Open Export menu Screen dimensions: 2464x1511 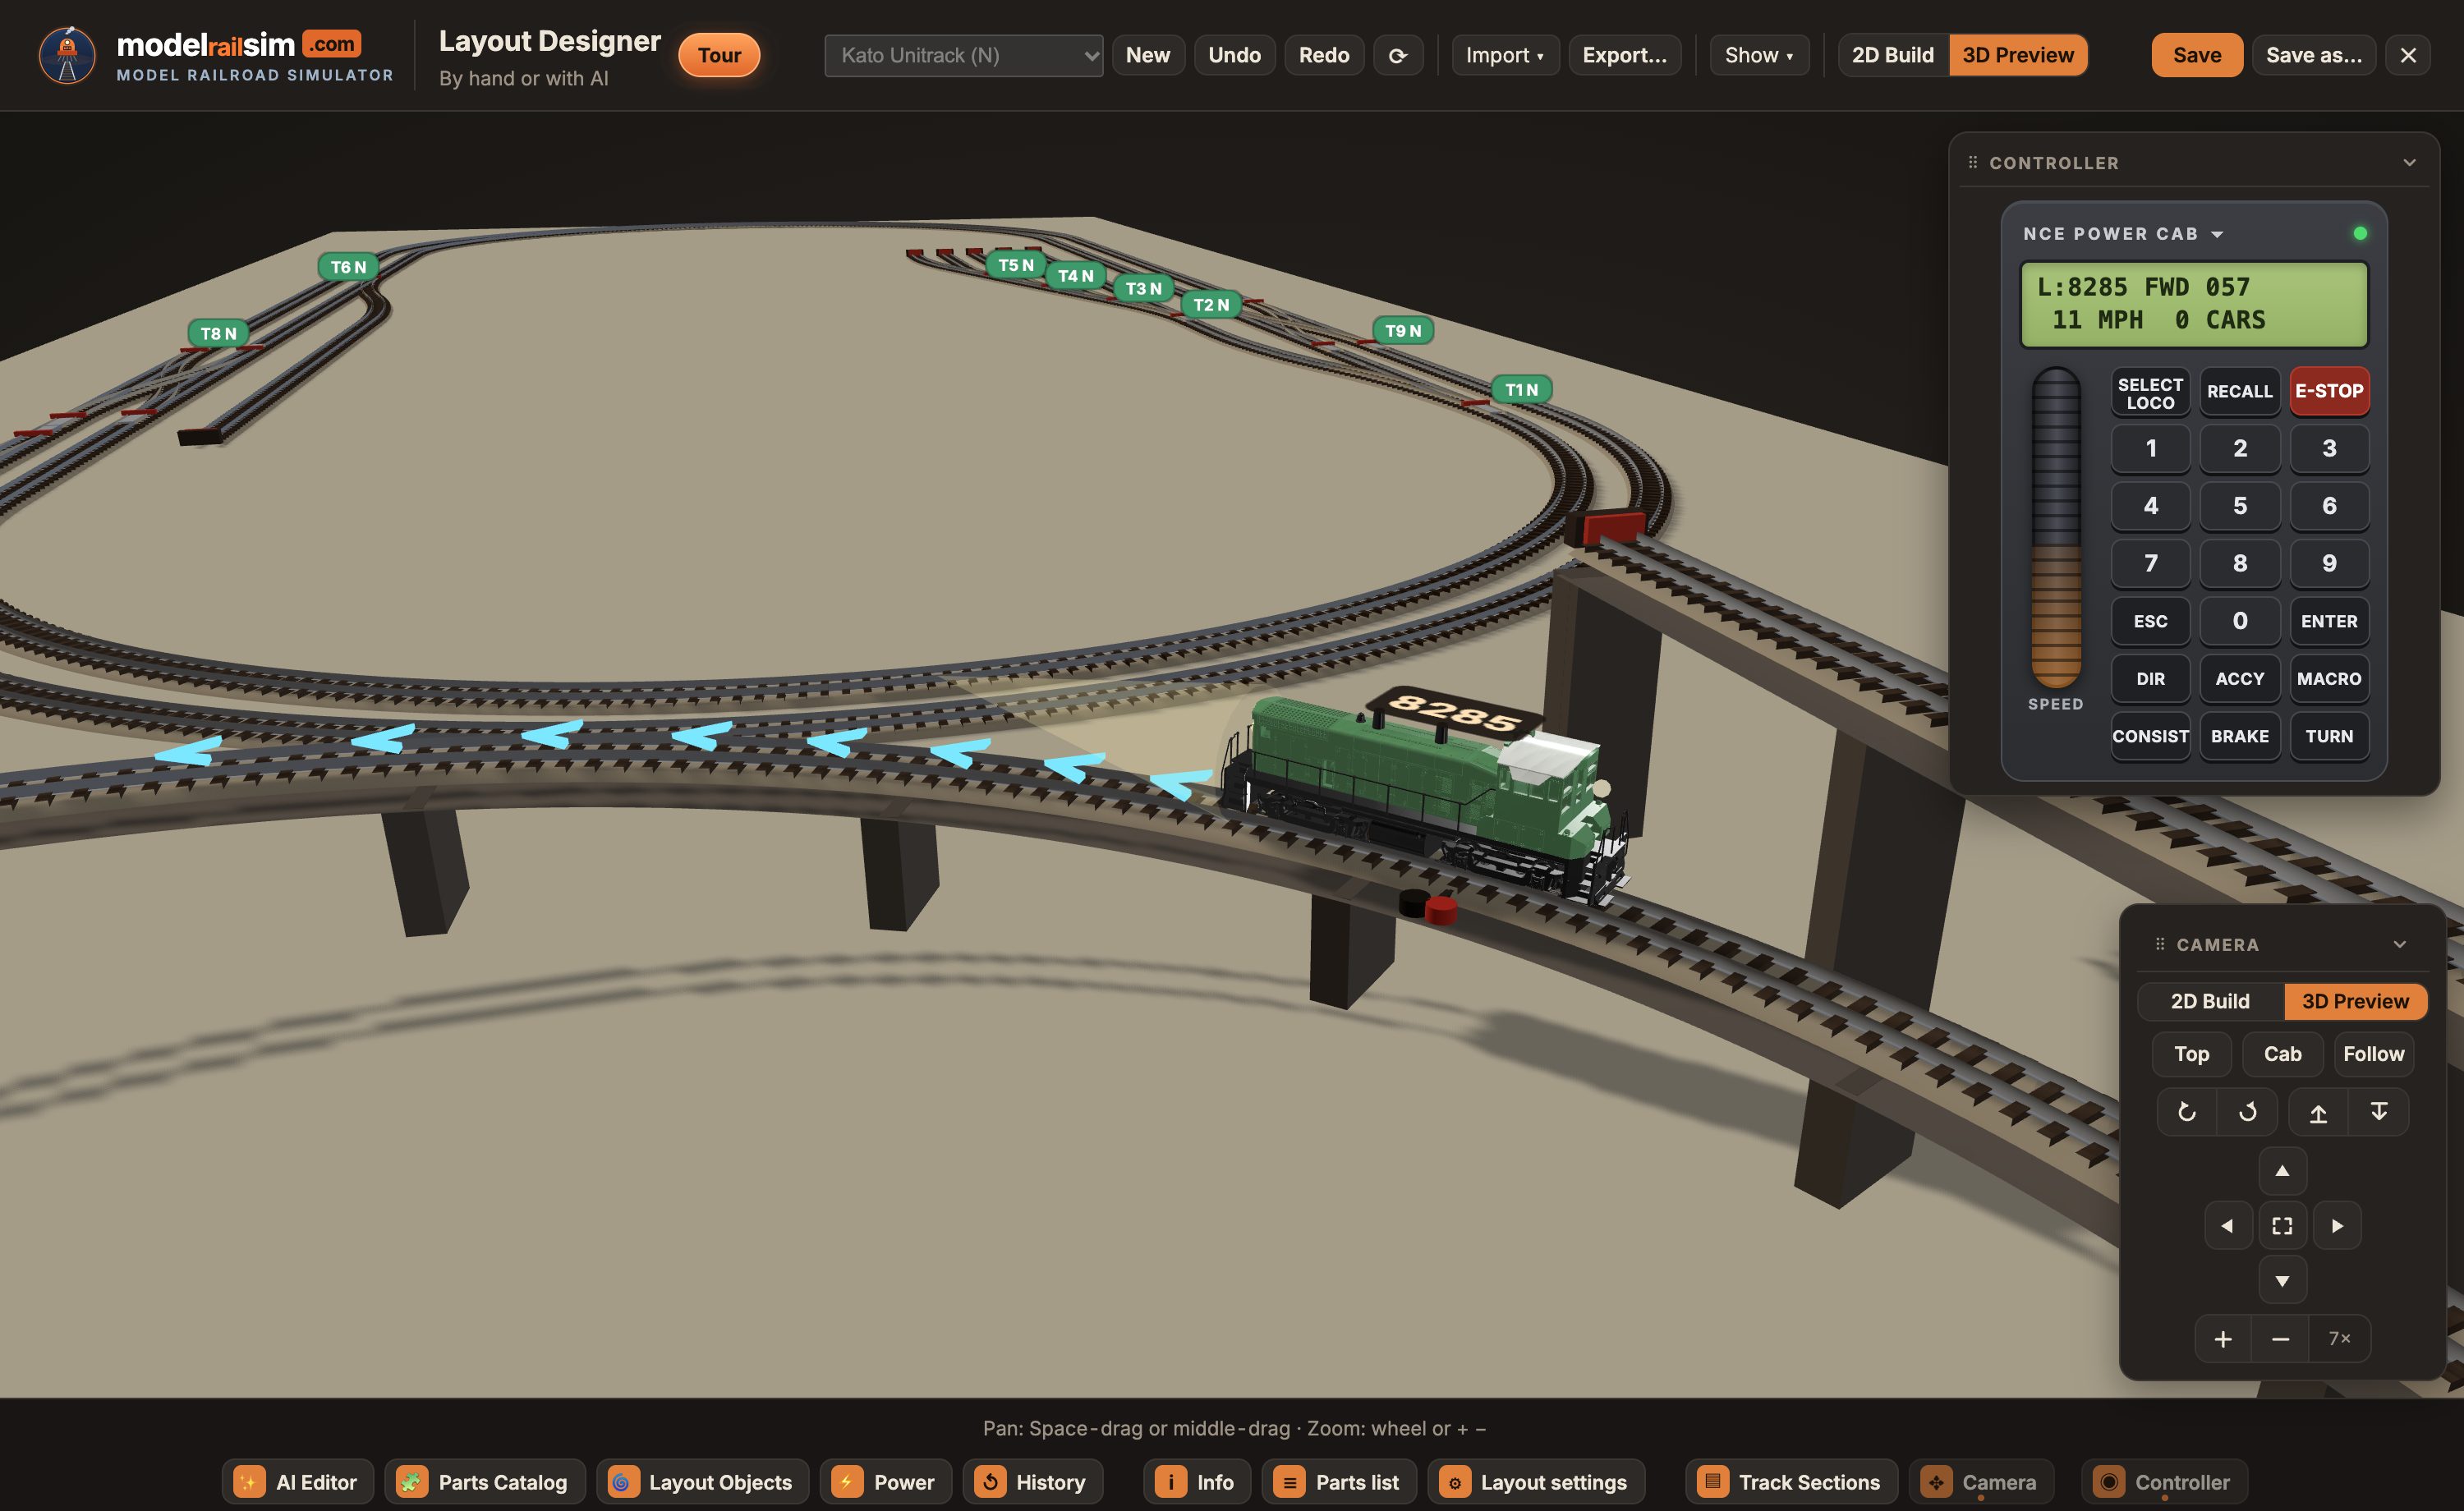1624,55
